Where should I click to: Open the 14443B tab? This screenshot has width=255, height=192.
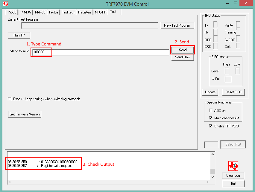coord(40,12)
